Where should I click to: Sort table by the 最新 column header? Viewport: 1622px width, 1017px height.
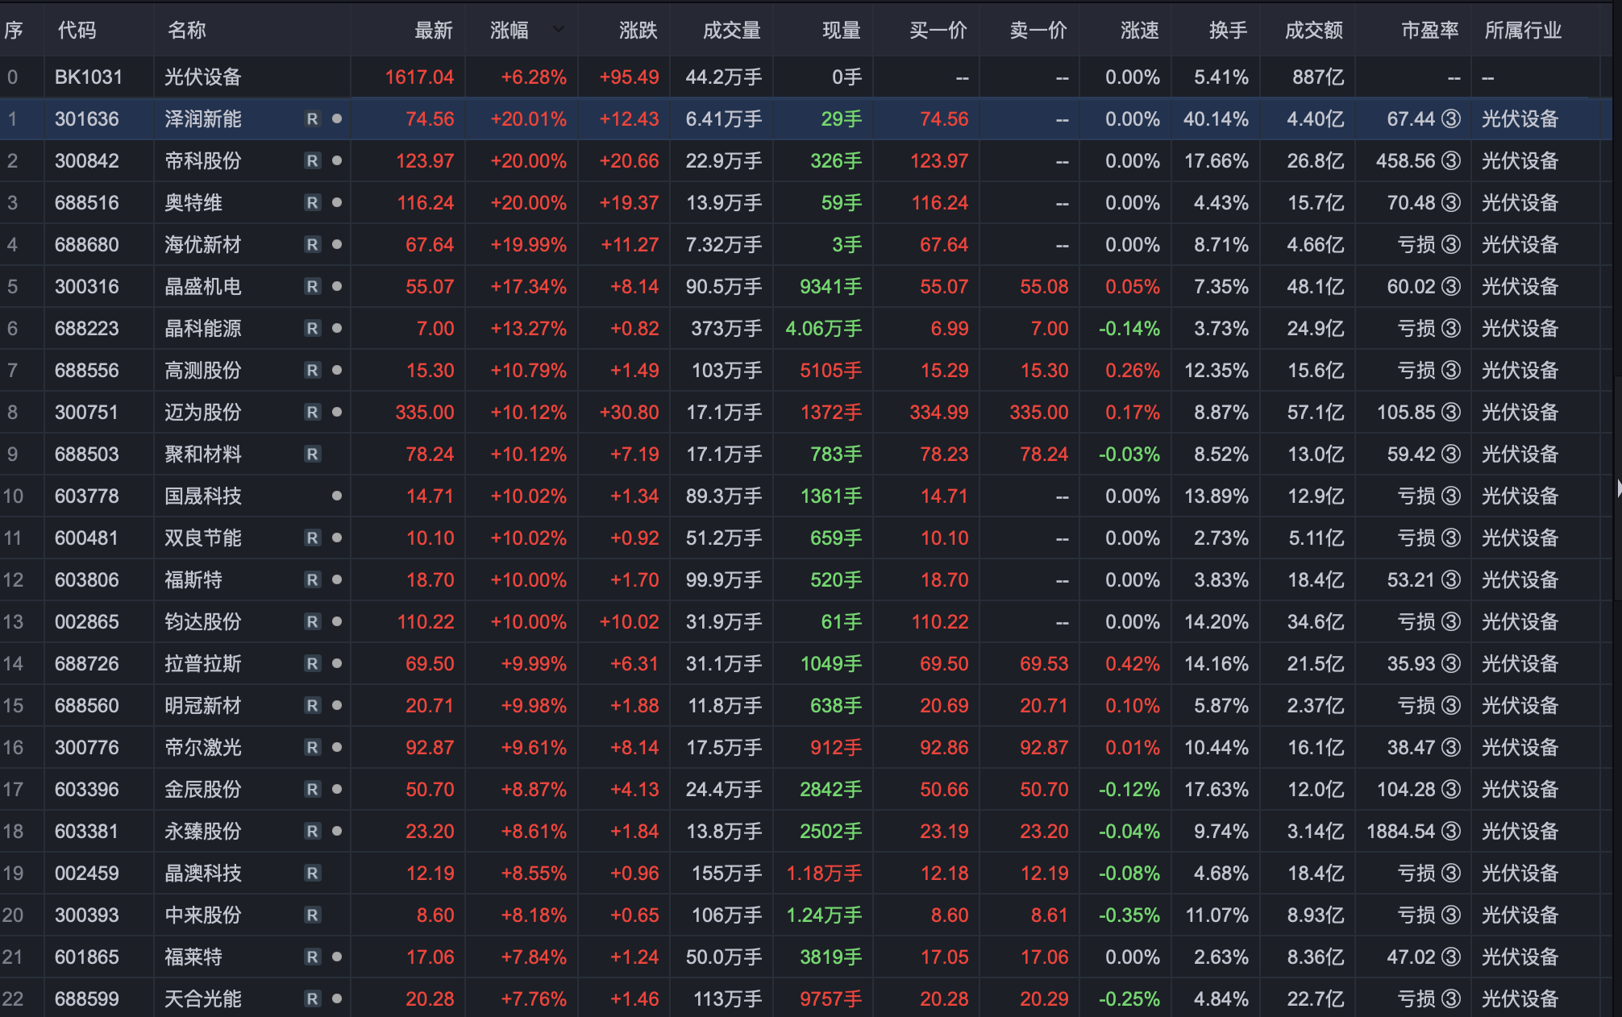432,30
